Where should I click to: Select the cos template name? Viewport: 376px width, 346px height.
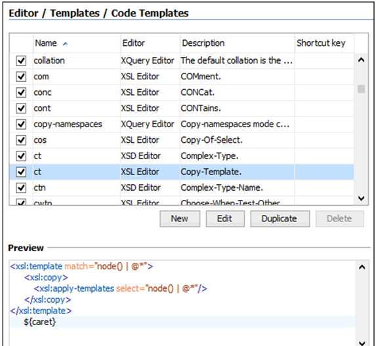tap(40, 140)
